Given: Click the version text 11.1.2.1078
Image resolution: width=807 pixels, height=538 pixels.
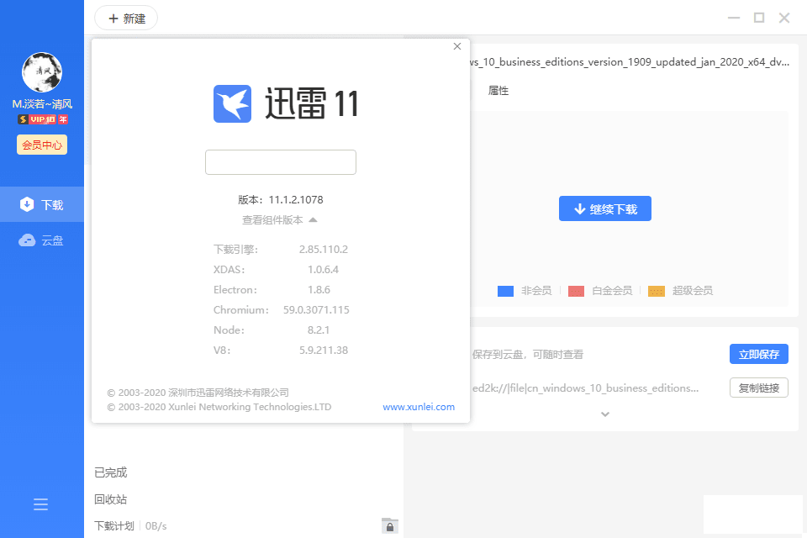Looking at the screenshot, I should [x=296, y=200].
